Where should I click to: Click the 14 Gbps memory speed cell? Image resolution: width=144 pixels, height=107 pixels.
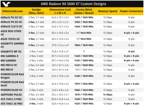(108, 95)
